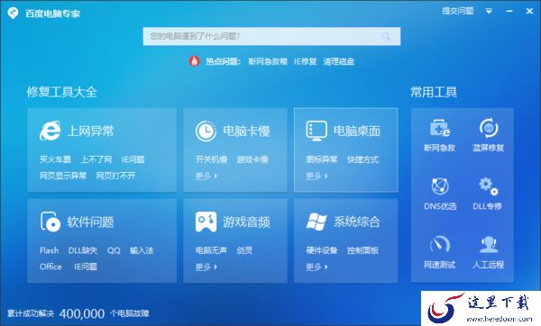Open the DNS优选 globe icon
Viewport: 541px width, 326px height.
coord(440,186)
